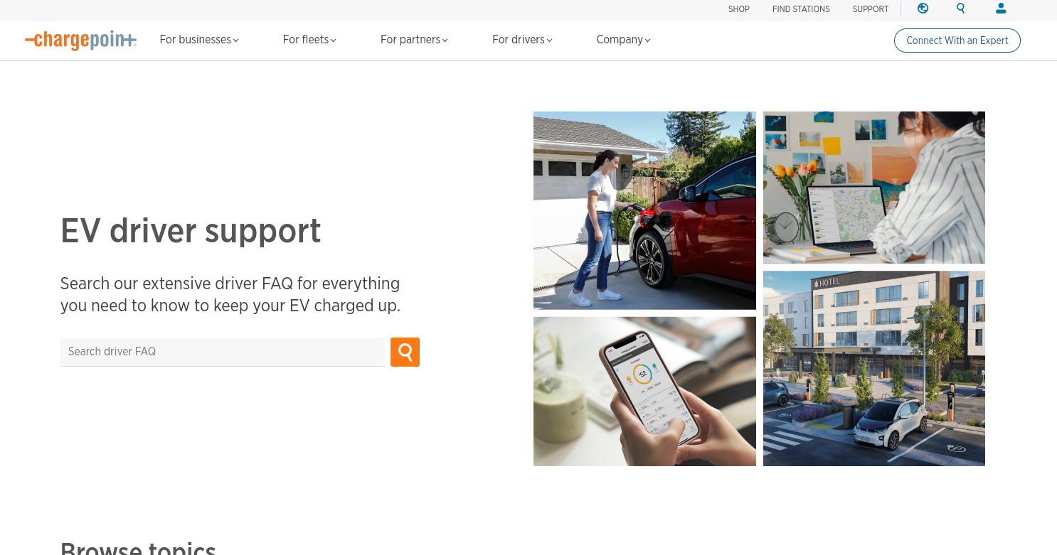Go to the SHOP link
This screenshot has height=555, width=1057.
point(739,9)
